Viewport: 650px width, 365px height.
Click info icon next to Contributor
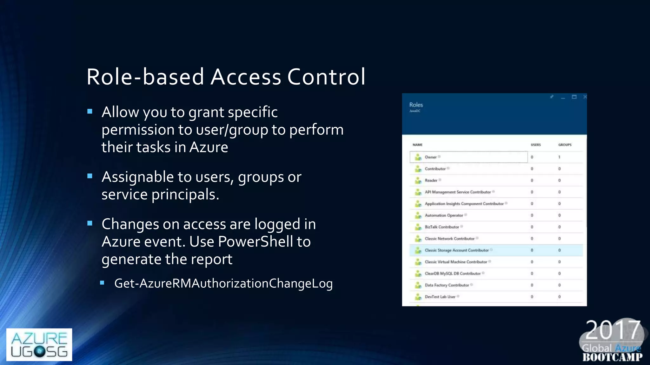tap(448, 168)
